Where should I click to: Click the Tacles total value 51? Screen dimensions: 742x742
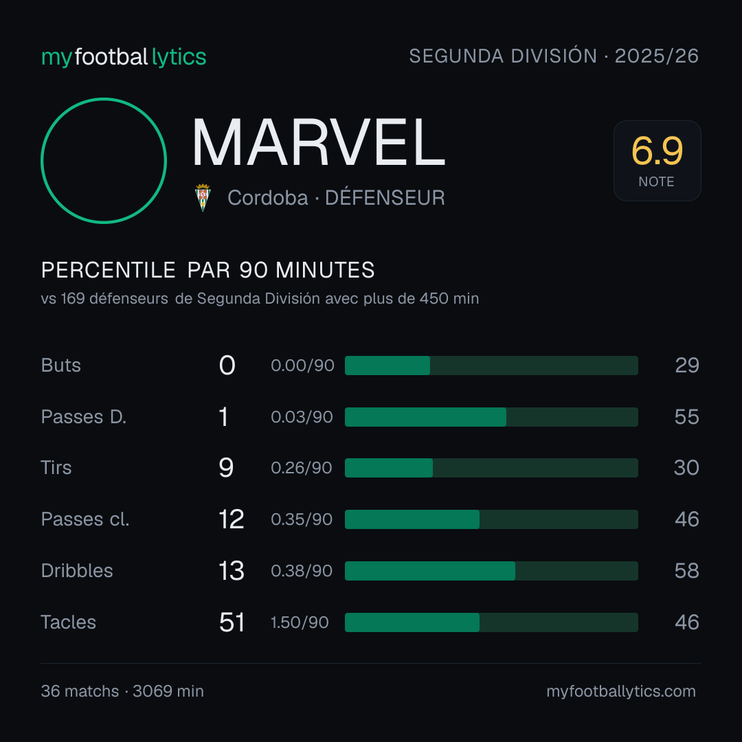232,622
